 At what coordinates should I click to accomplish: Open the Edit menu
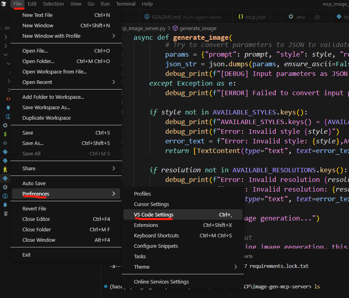click(32, 4)
